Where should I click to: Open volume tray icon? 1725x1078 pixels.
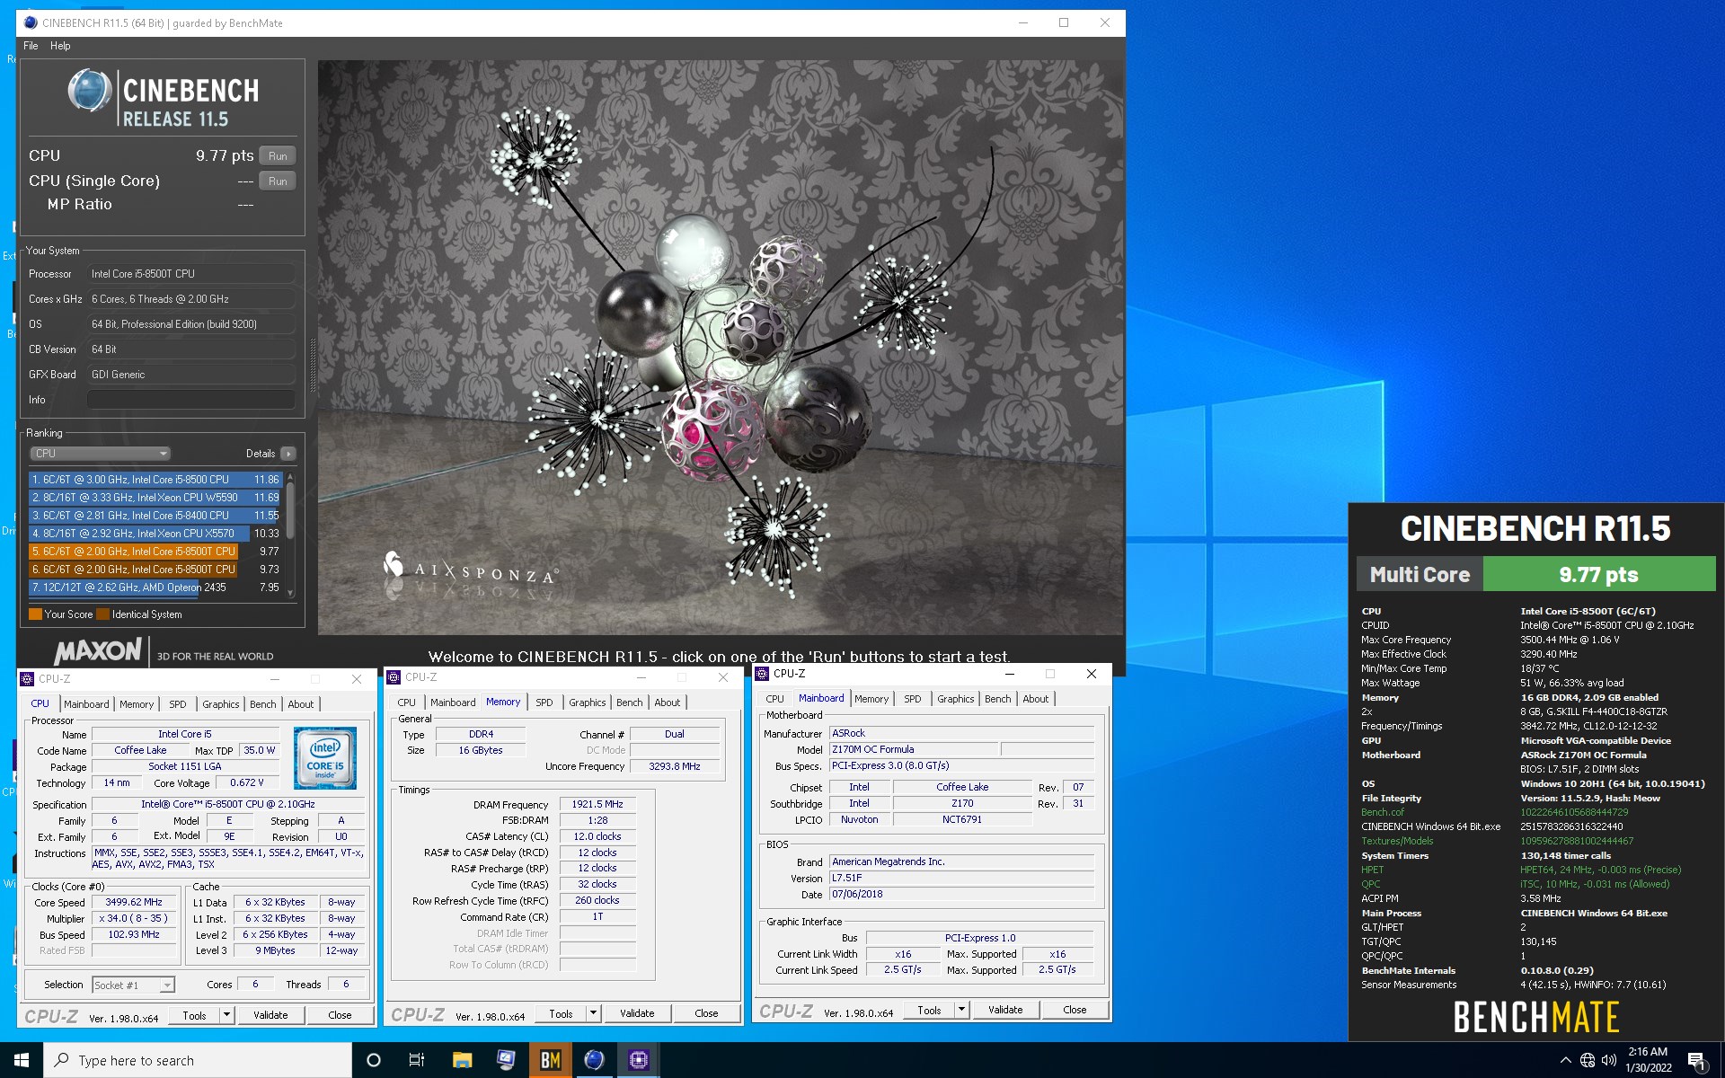[1608, 1060]
